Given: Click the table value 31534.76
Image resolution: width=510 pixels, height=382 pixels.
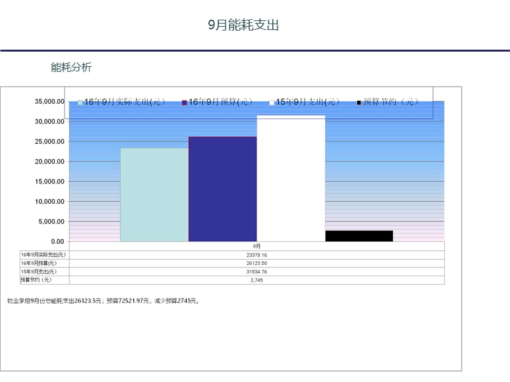Looking at the screenshot, I should [x=257, y=272].
